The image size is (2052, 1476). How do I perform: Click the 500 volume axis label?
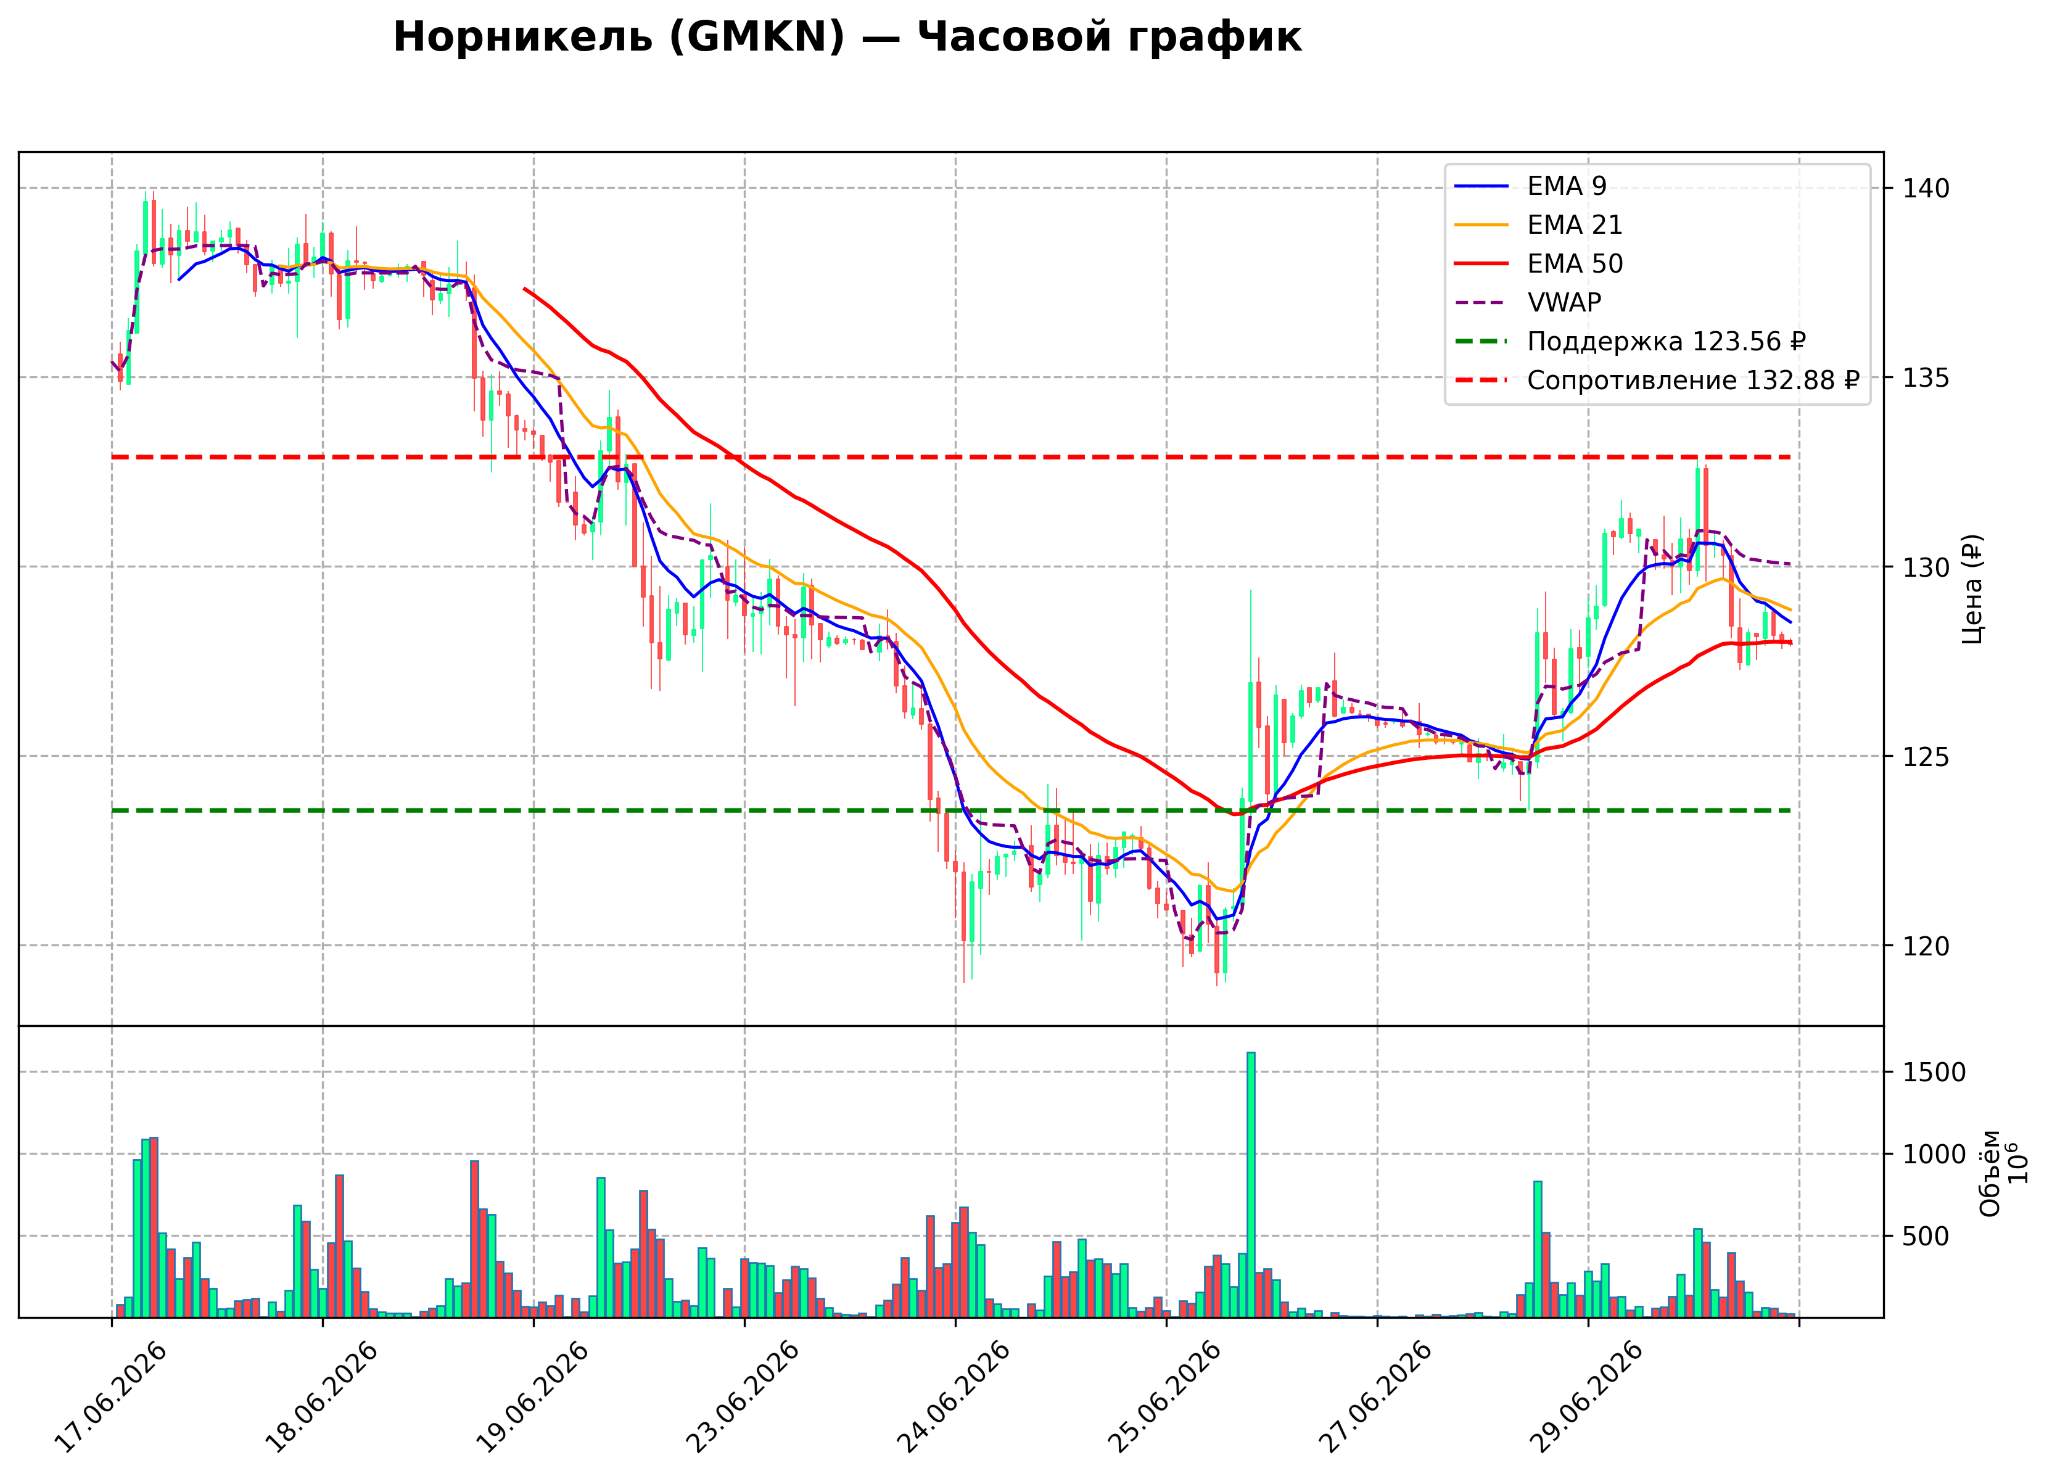(x=1926, y=1237)
